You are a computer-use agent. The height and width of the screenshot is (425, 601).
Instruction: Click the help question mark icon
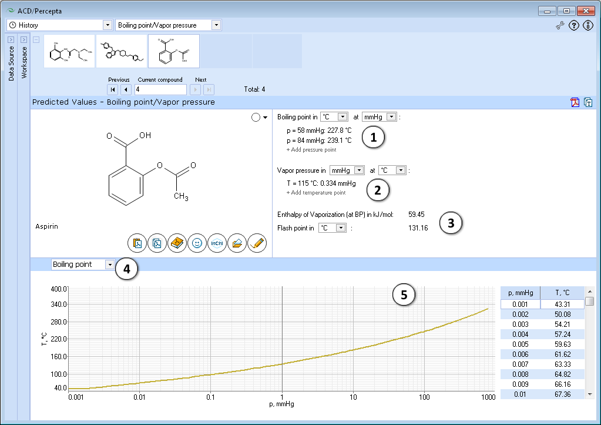(574, 26)
